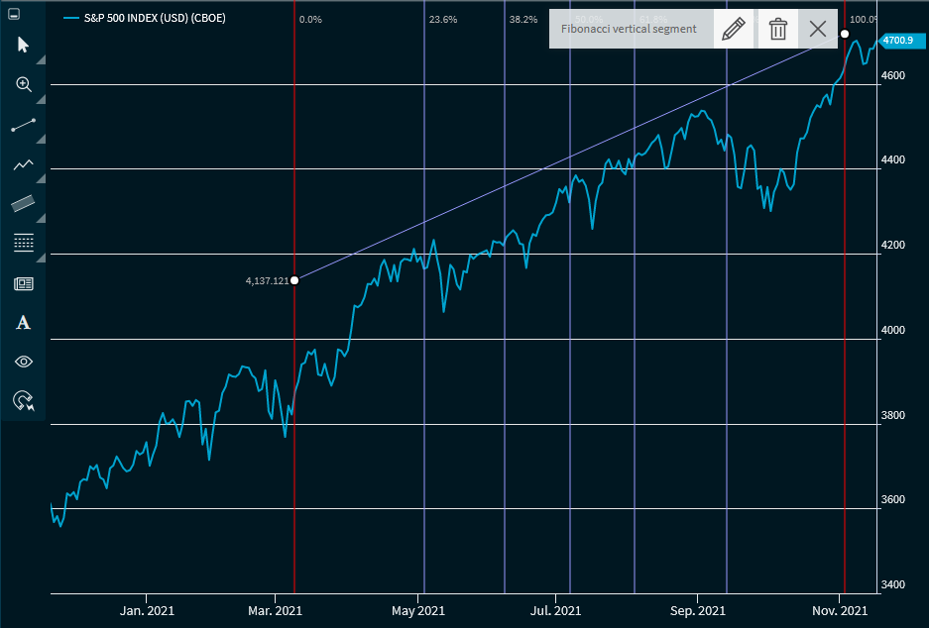
Task: Click the 4,137.121 Fibonacci start anchor point
Action: [x=294, y=280]
